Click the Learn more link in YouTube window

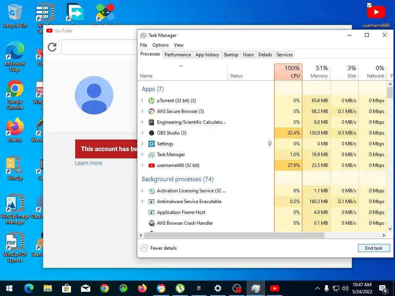coord(89,163)
